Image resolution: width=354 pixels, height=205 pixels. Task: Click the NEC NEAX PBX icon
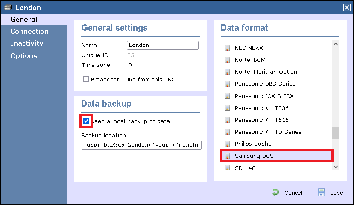[x=227, y=48]
